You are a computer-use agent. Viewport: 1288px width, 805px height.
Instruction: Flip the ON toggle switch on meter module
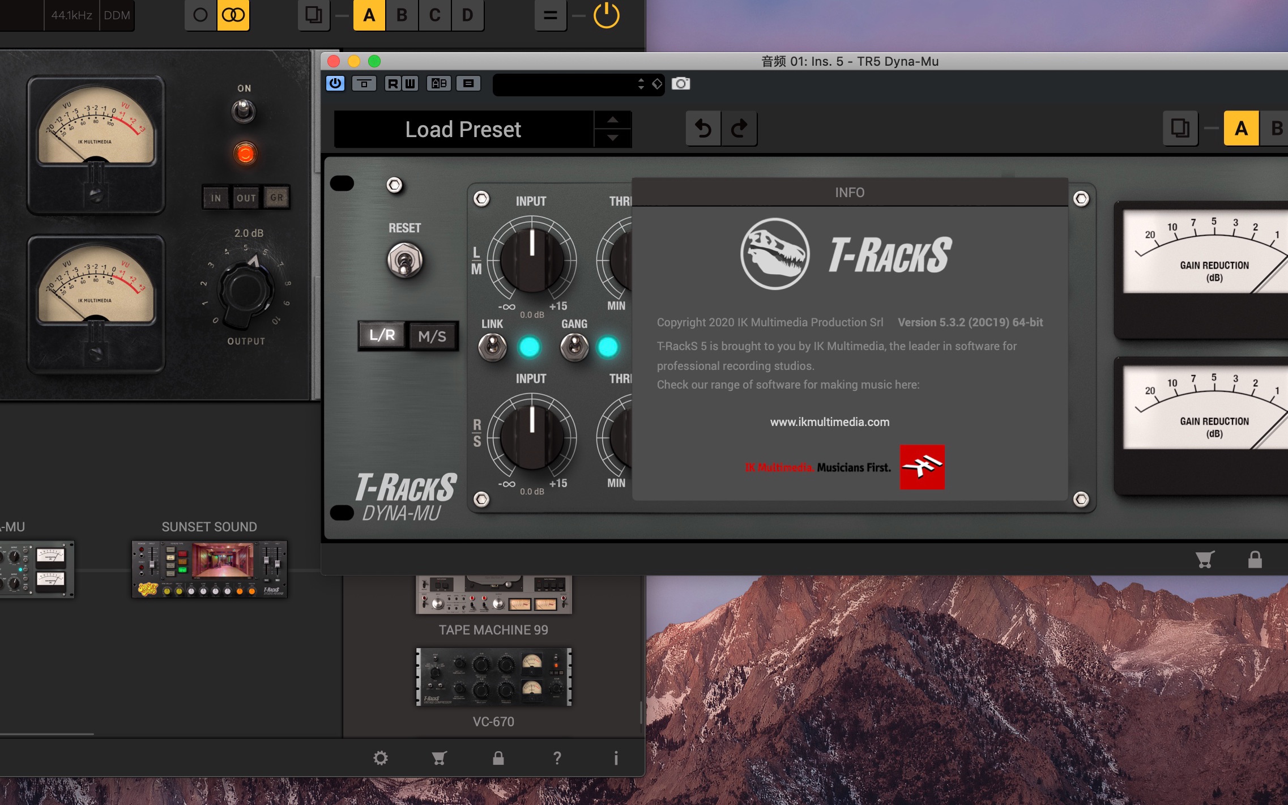point(244,111)
